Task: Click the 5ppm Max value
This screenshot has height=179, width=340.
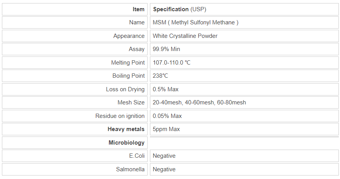Action: pyautogui.click(x=166, y=129)
